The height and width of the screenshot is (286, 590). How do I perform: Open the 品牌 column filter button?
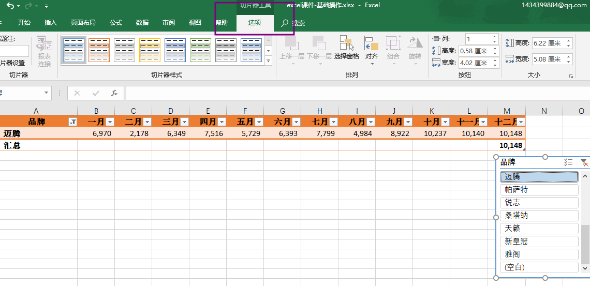tap(73, 122)
